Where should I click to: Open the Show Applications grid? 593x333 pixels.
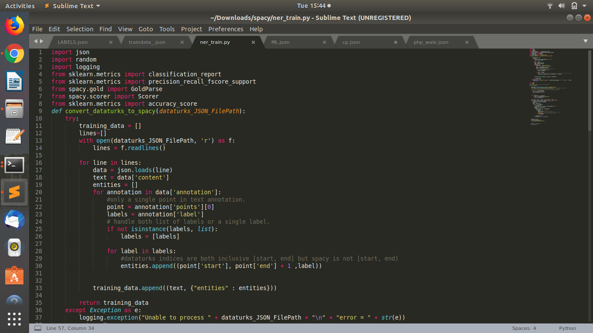click(14, 320)
